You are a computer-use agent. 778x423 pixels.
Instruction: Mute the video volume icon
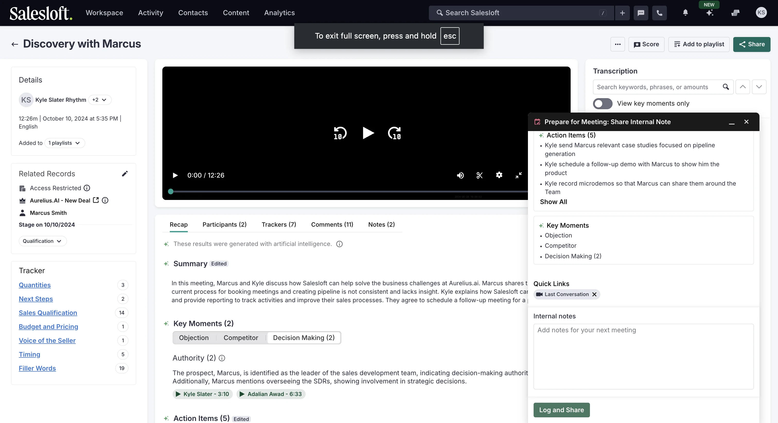coord(460,175)
